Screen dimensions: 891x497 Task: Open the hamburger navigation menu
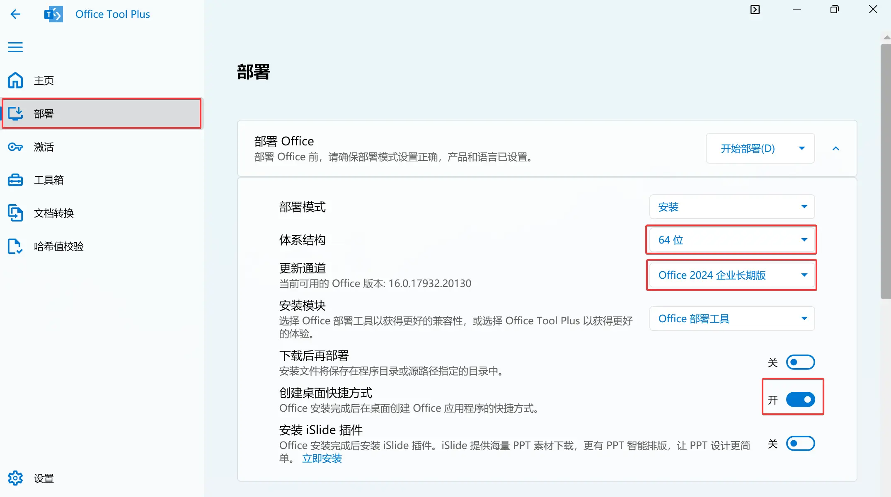(x=15, y=47)
